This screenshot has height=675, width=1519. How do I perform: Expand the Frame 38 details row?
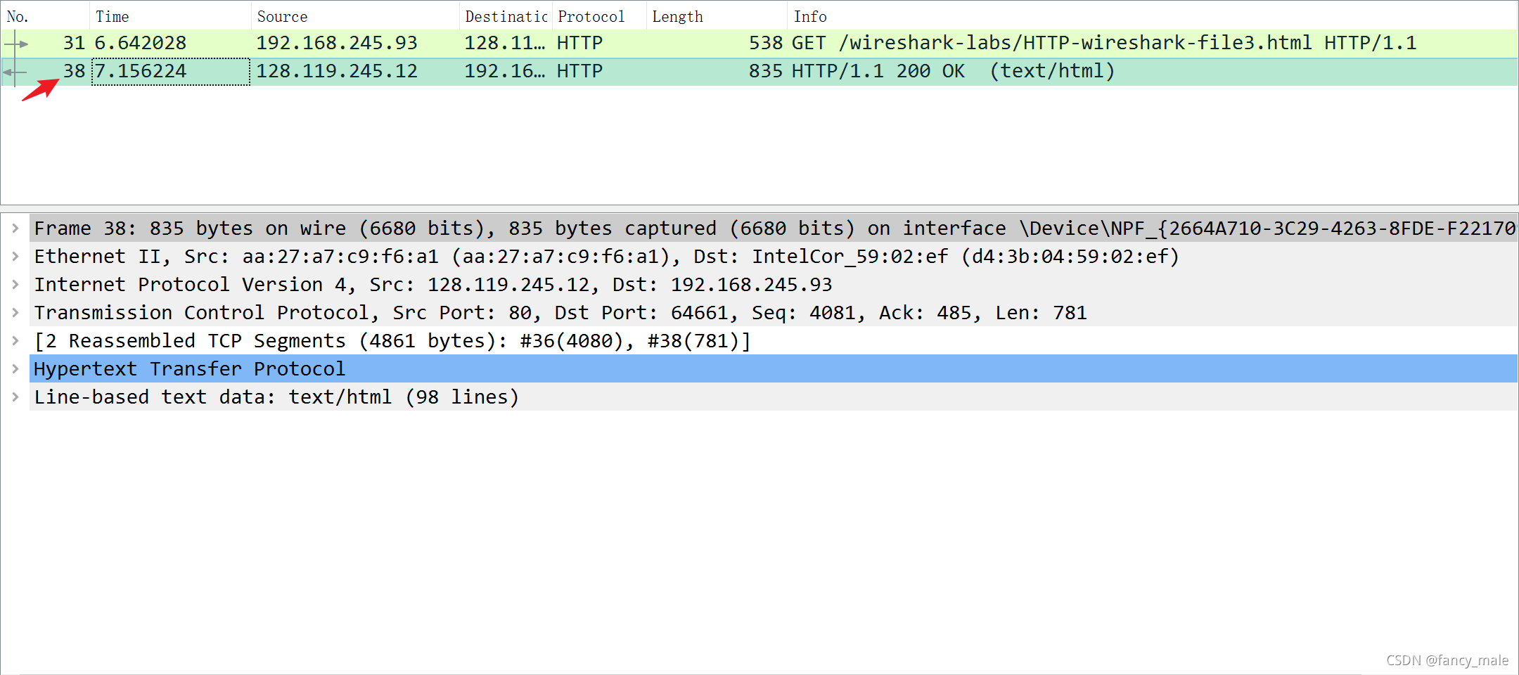point(15,228)
